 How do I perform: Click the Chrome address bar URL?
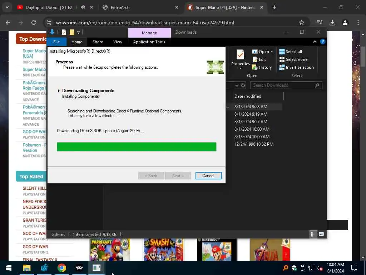click(x=145, y=23)
